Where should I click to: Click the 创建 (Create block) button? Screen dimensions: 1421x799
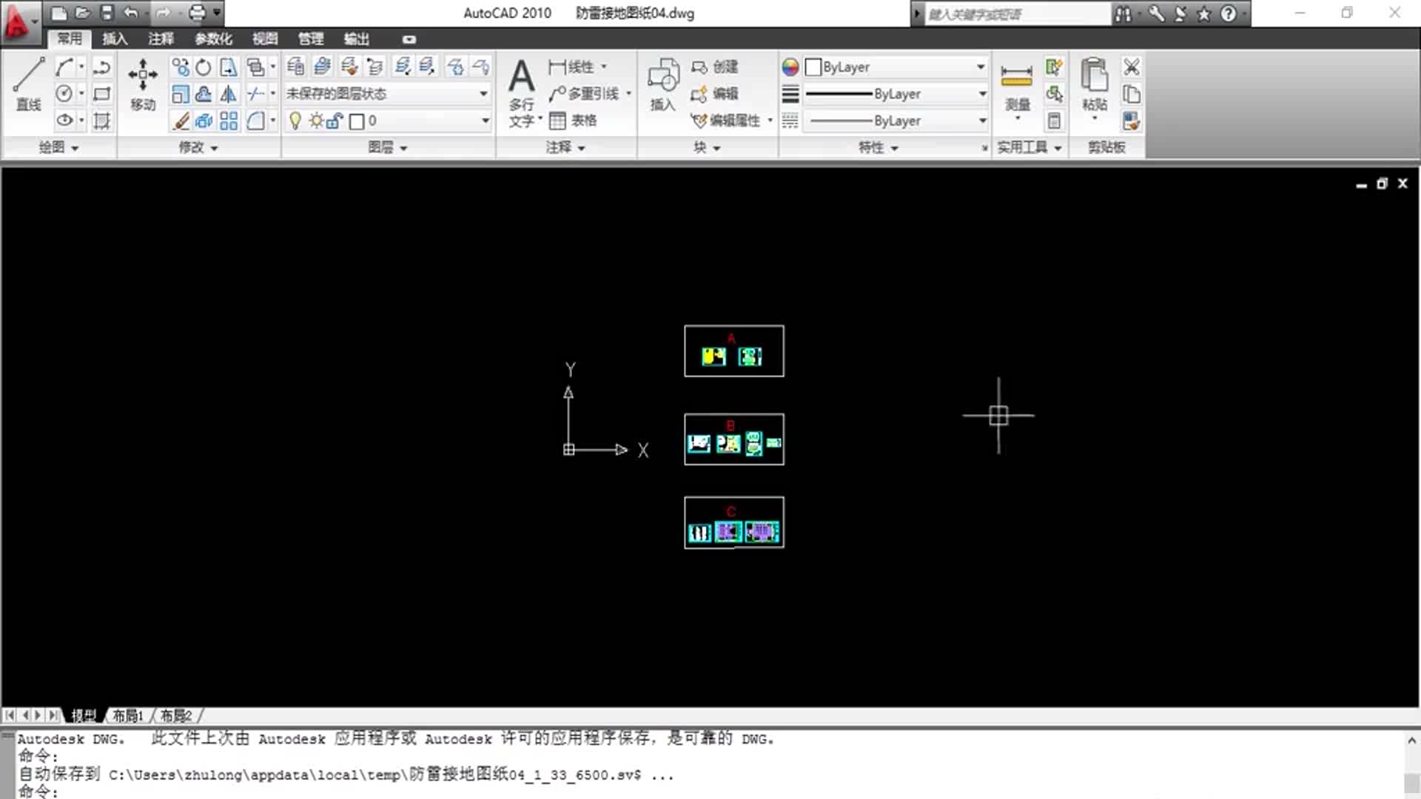715,67
